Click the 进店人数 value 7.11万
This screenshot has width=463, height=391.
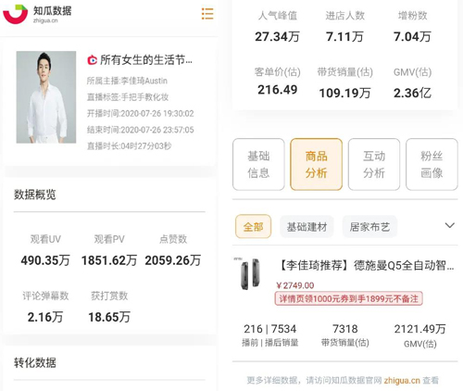(x=344, y=36)
